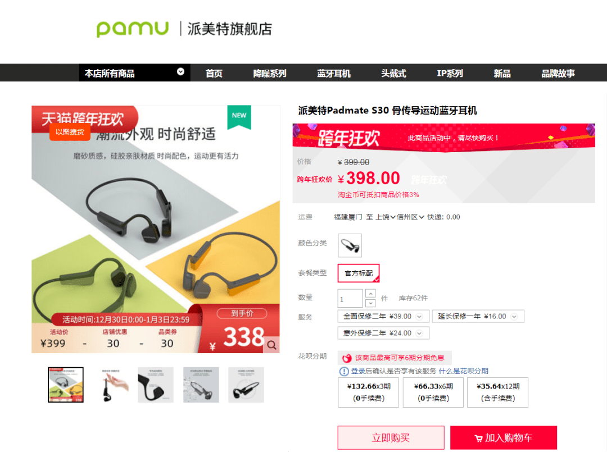Click the blue info icon near 登录后确认
This screenshot has width=607, height=452.
point(344,371)
